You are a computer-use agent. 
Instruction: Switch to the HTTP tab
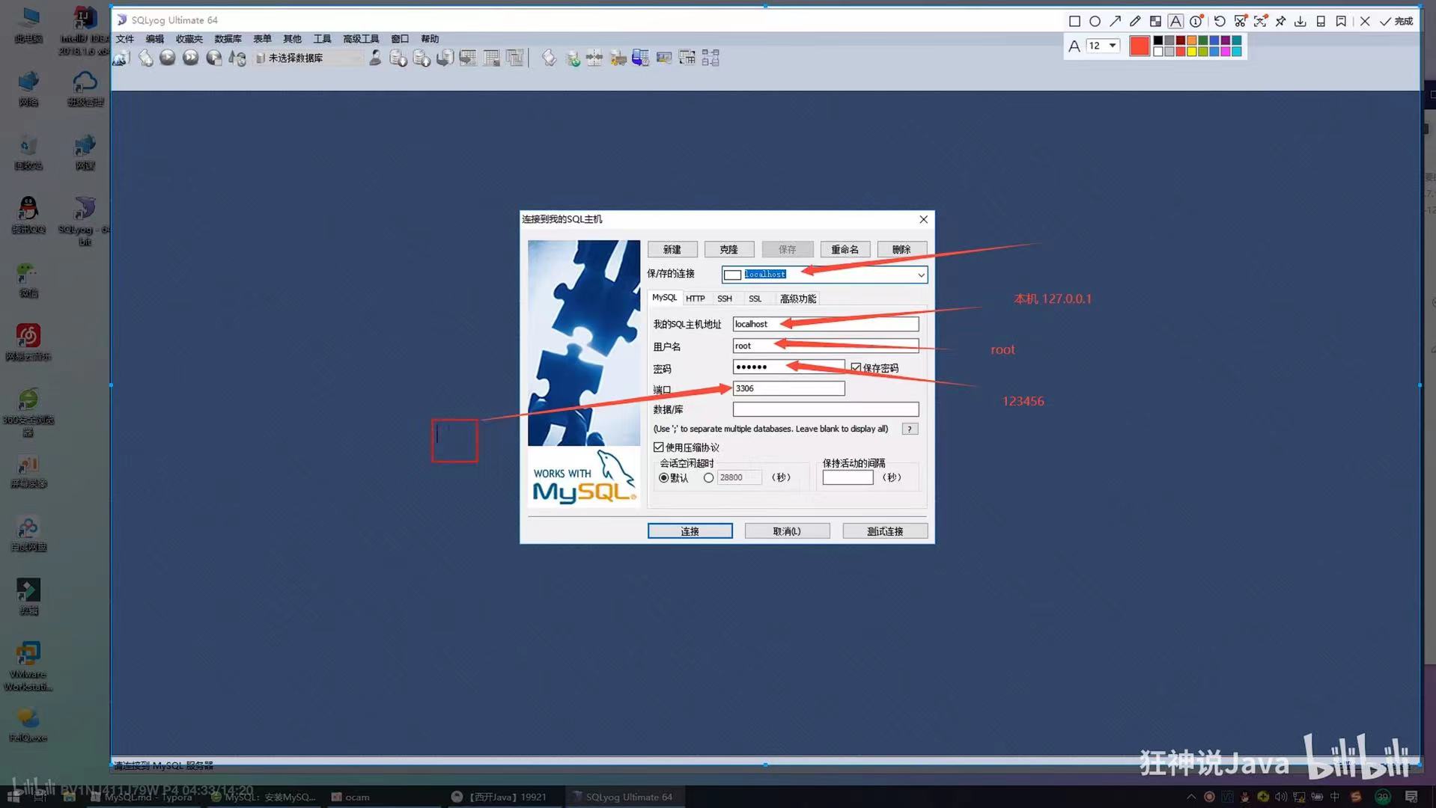coord(696,299)
